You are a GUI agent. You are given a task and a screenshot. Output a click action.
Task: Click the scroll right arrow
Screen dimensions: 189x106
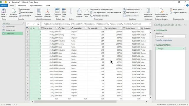(x=146, y=102)
